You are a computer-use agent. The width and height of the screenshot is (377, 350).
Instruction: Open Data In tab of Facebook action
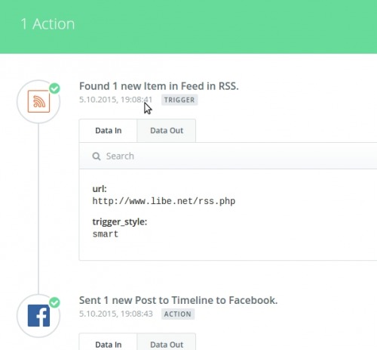(x=109, y=342)
